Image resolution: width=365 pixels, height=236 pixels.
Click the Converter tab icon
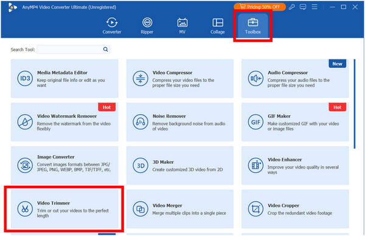point(112,22)
